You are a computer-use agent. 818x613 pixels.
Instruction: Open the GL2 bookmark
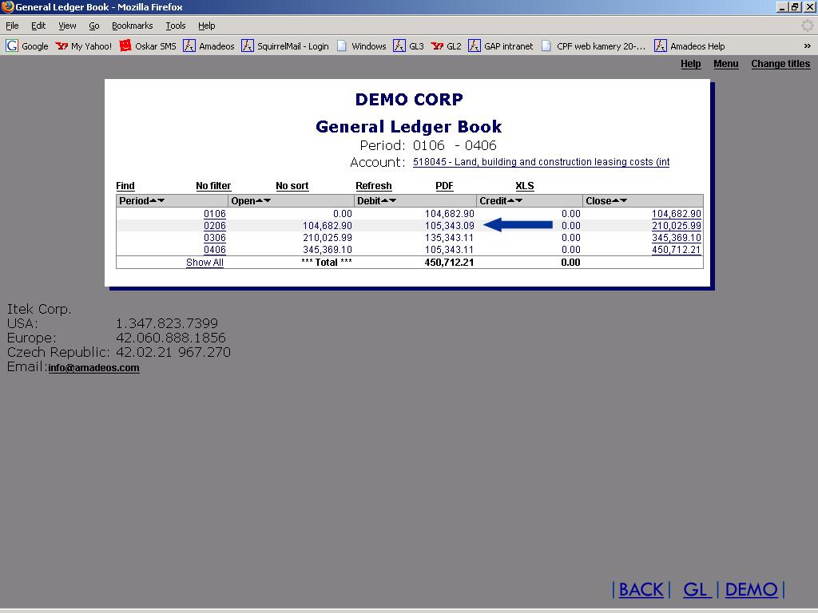tap(446, 45)
